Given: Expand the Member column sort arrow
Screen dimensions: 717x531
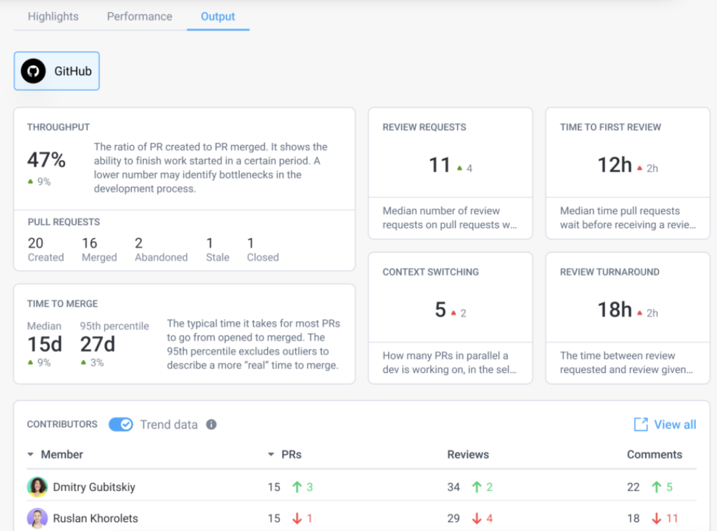Looking at the screenshot, I should (31, 454).
